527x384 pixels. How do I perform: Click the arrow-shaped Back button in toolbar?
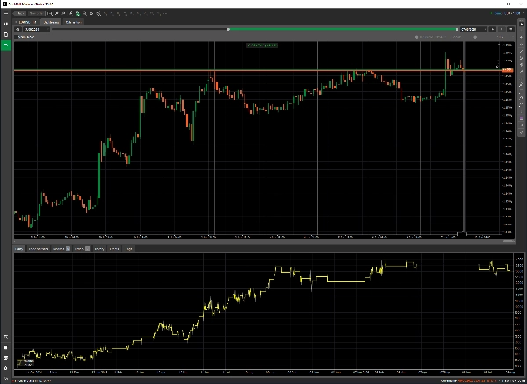20,13
